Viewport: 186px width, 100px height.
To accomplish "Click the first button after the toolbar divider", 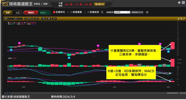I will coord(44,19).
